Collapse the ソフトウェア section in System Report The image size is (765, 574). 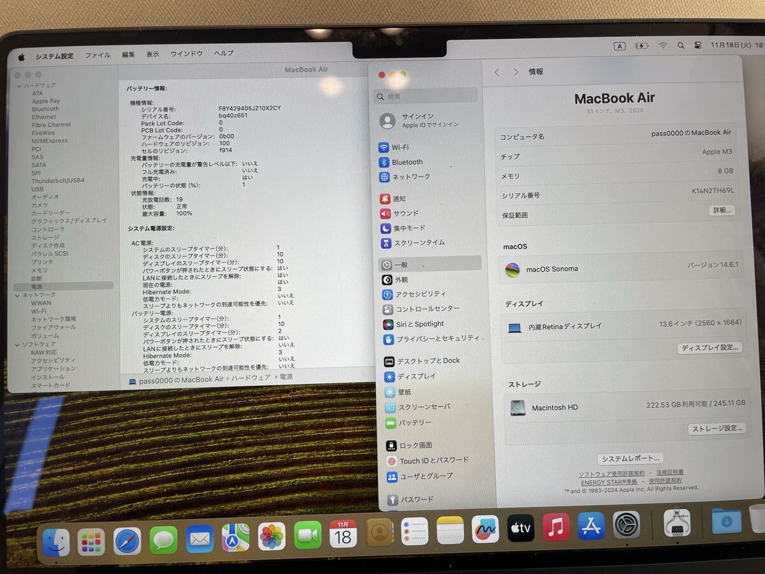[x=18, y=344]
